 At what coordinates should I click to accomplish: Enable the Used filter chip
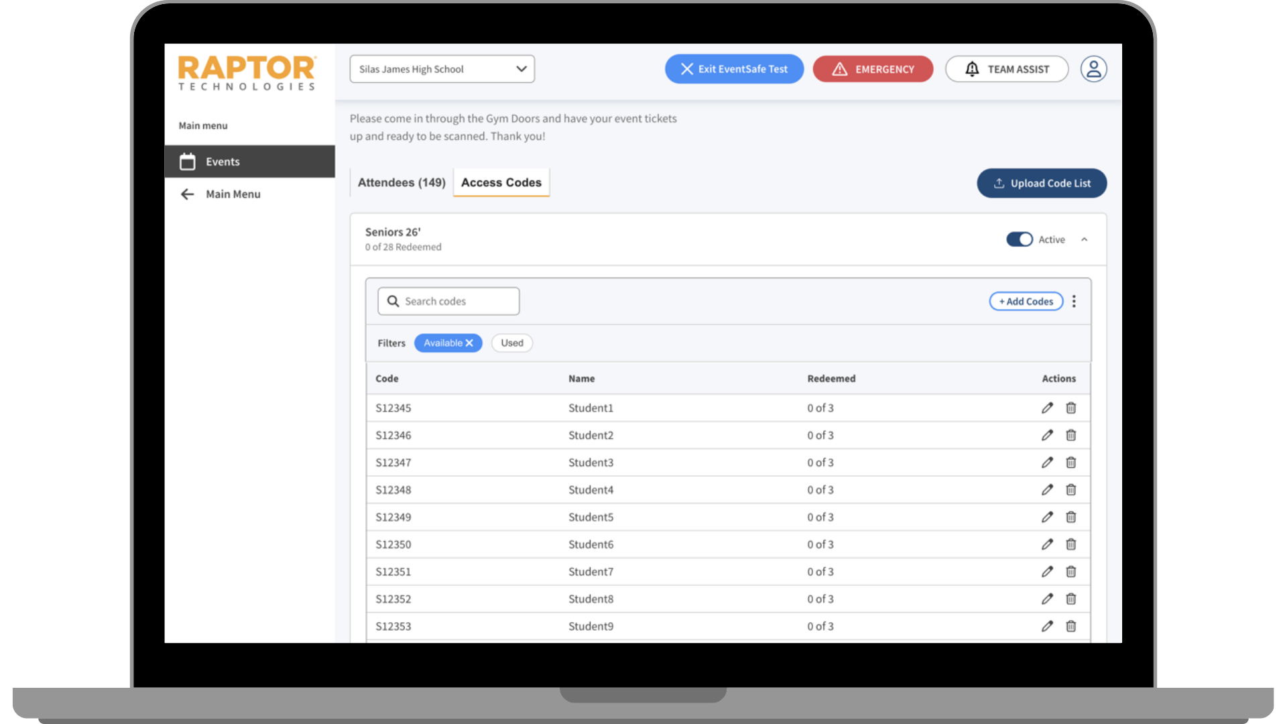511,343
